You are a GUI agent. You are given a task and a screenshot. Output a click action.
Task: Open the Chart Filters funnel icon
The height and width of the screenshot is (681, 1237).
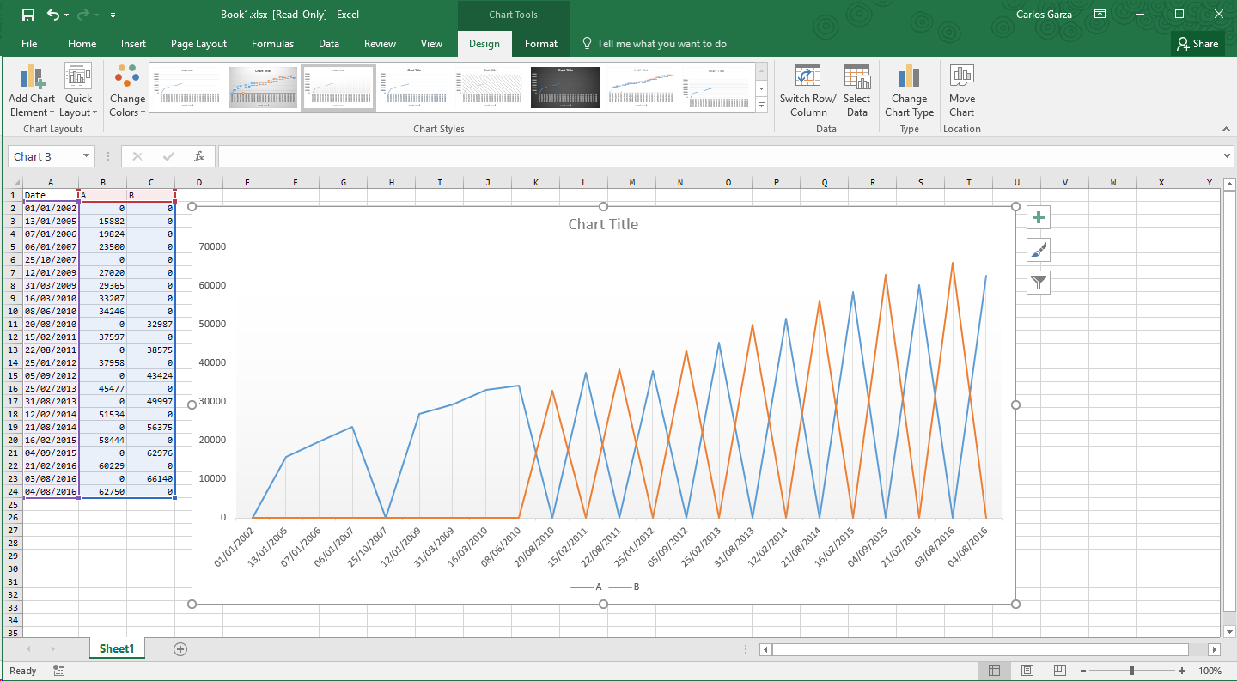1038,283
